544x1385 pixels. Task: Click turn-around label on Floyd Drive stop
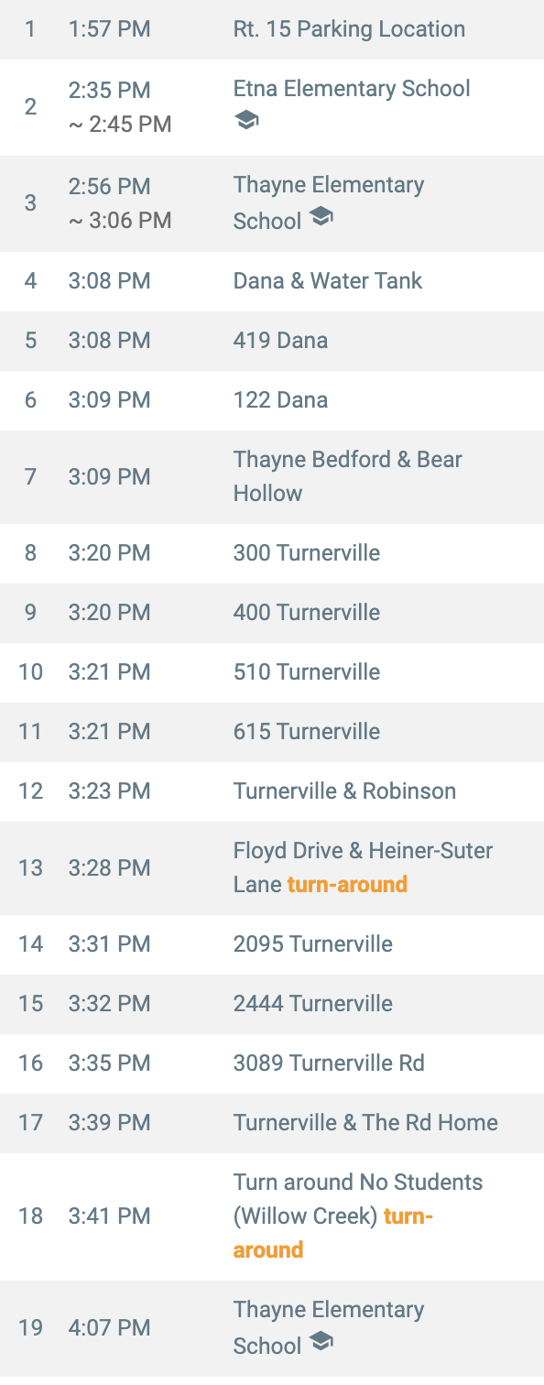[347, 885]
